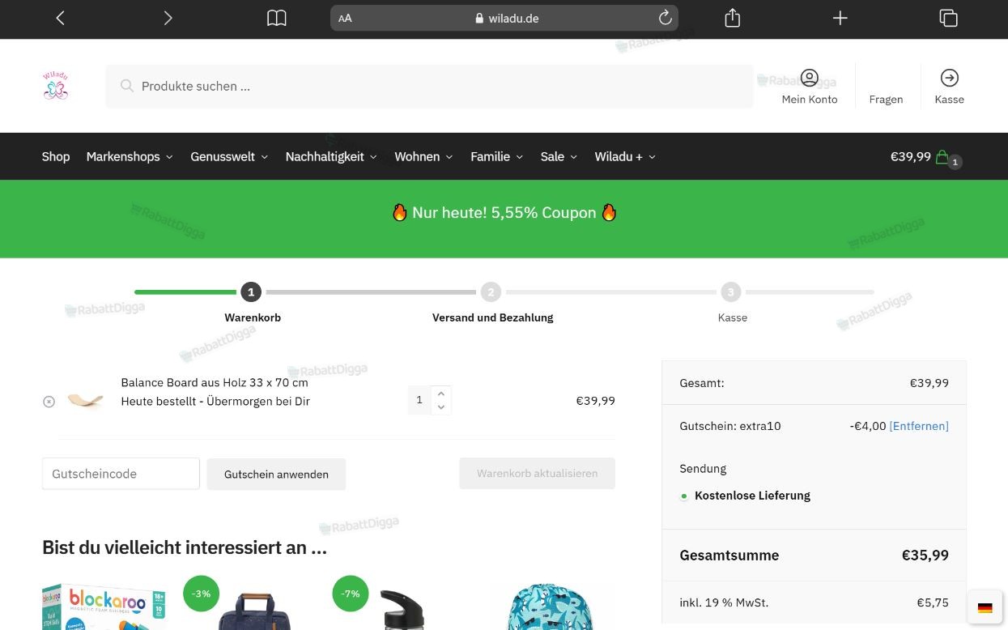Expand the Genusswelt menu

[229, 156]
